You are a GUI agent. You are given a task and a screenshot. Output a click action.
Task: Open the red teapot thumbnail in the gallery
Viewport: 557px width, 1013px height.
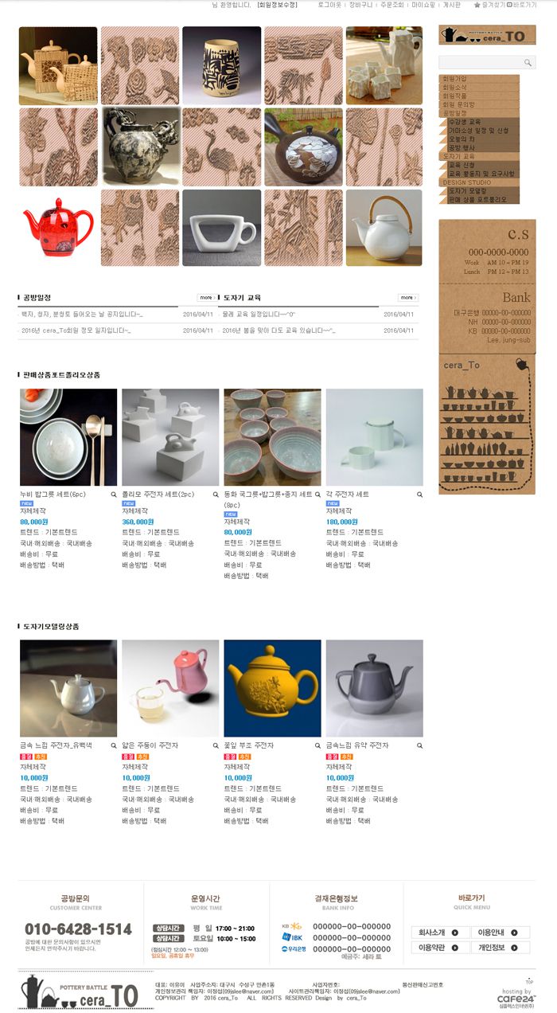[x=58, y=227]
